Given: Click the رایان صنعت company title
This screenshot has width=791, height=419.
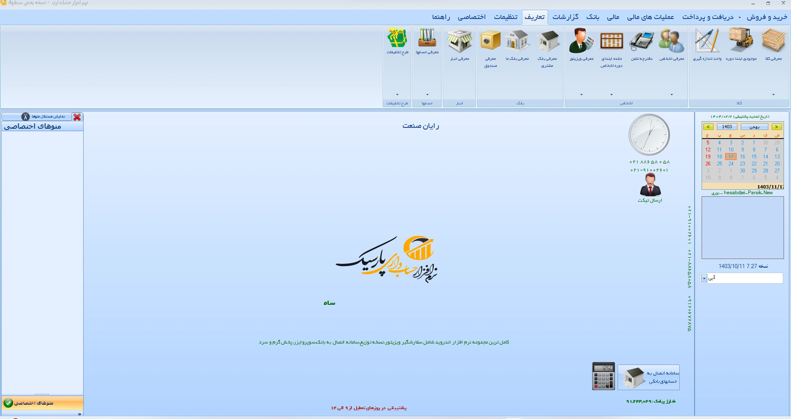Looking at the screenshot, I should [421, 126].
